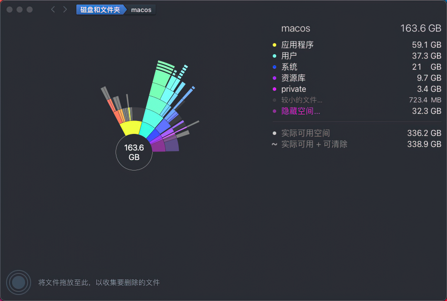The height and width of the screenshot is (301, 447).
Task: Click the purple dot beside 资源库
Action: [x=274, y=78]
